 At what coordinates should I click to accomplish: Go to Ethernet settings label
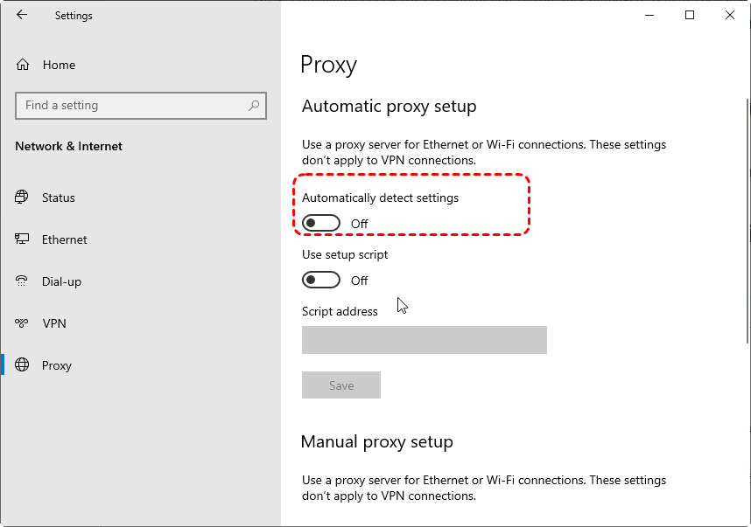pos(65,239)
